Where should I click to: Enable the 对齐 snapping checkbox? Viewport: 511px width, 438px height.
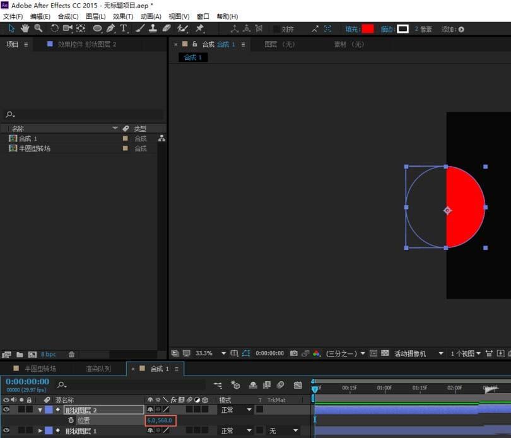pos(276,29)
